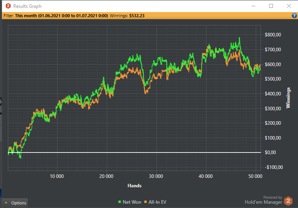Click the orange All-In EV color square
298x208 pixels.
point(146,202)
